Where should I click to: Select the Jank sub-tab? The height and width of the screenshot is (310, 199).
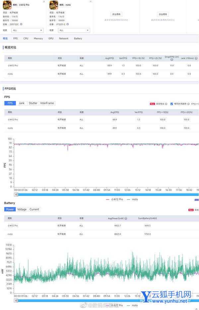(x=22, y=103)
